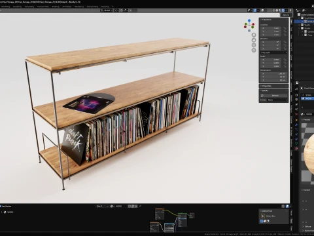
Task: Click the Outliner editor type icon
Action: (x=298, y=10)
